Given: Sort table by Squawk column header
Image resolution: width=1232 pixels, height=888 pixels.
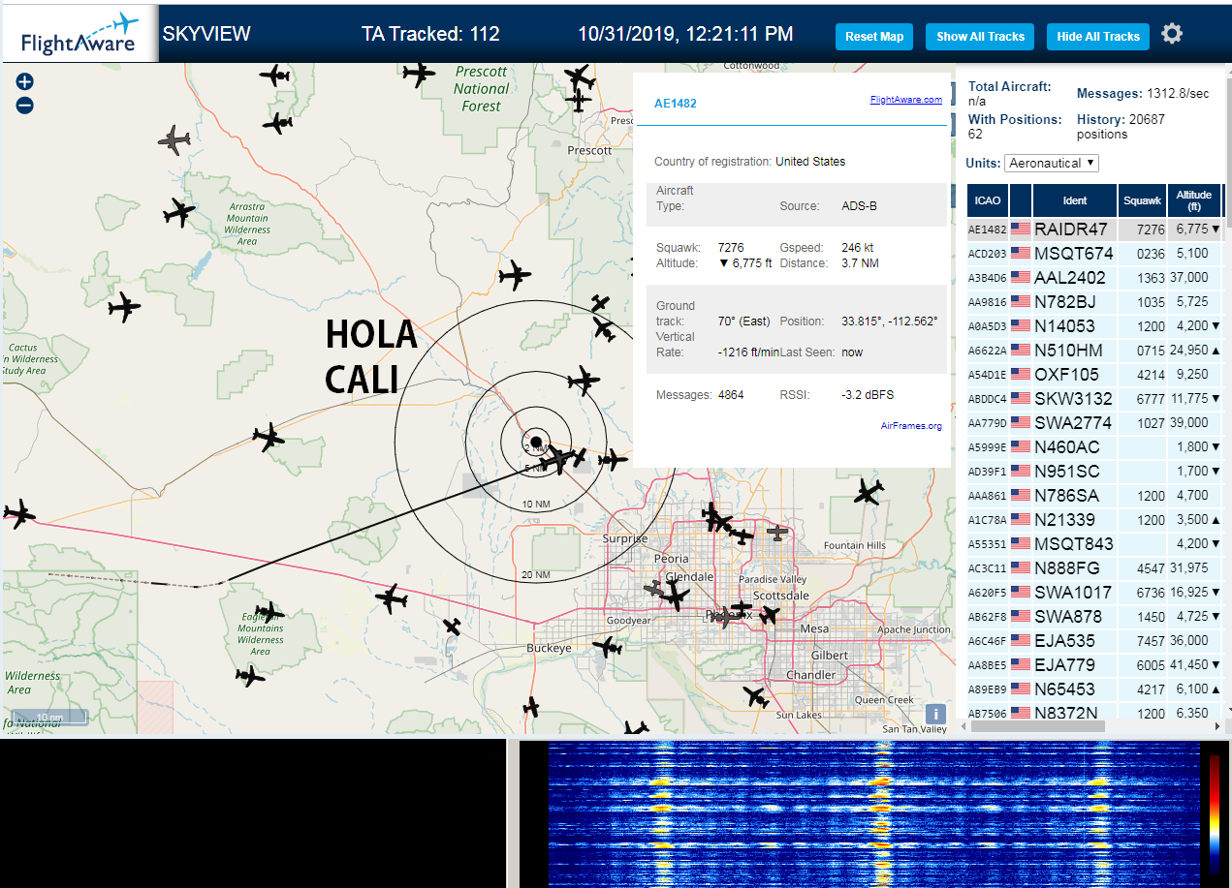Looking at the screenshot, I should tap(1142, 200).
